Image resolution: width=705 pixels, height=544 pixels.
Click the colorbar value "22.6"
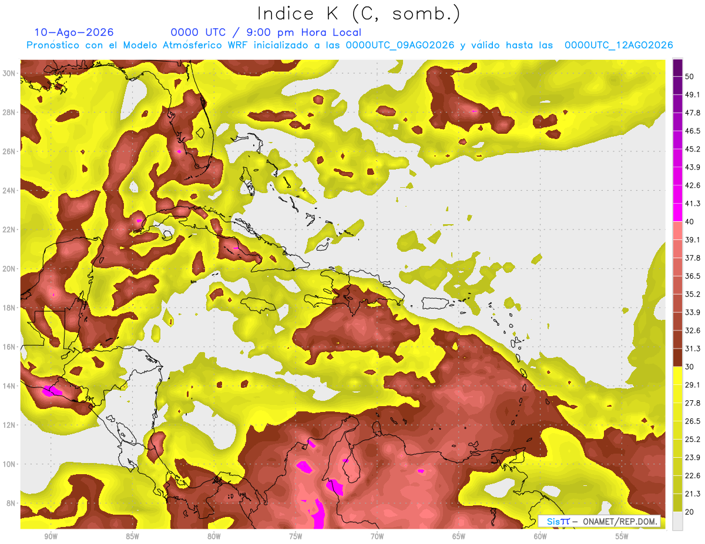693,476
